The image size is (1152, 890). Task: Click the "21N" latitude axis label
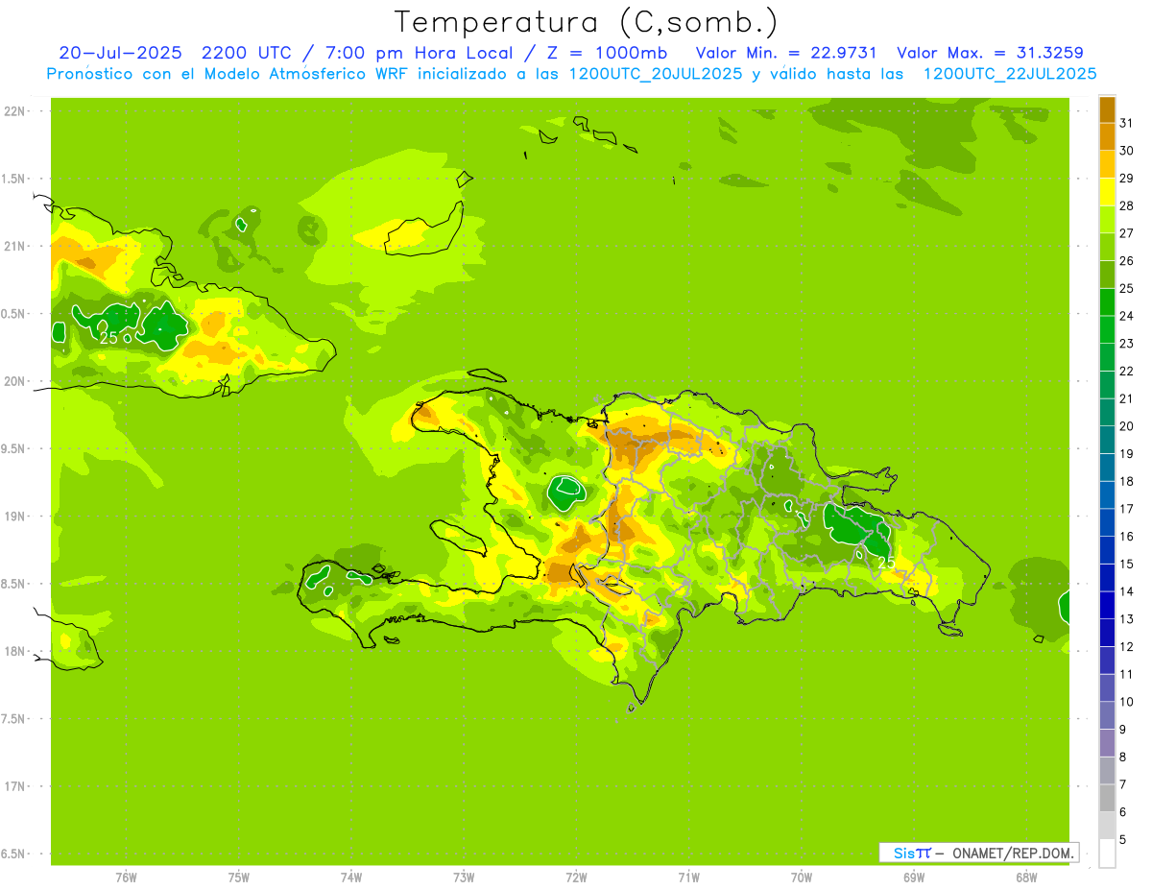(14, 247)
